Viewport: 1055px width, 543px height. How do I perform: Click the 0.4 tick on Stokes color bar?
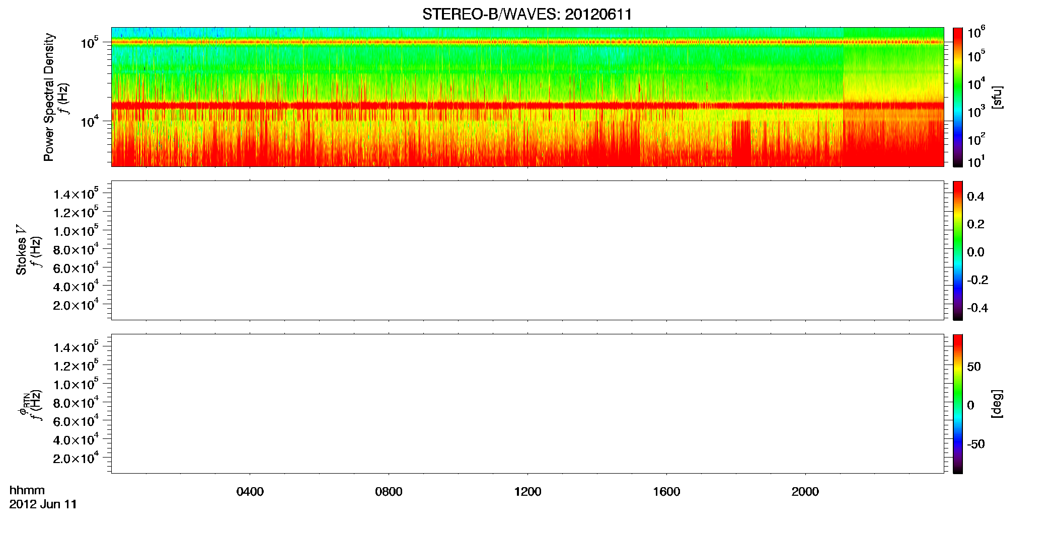(x=975, y=197)
